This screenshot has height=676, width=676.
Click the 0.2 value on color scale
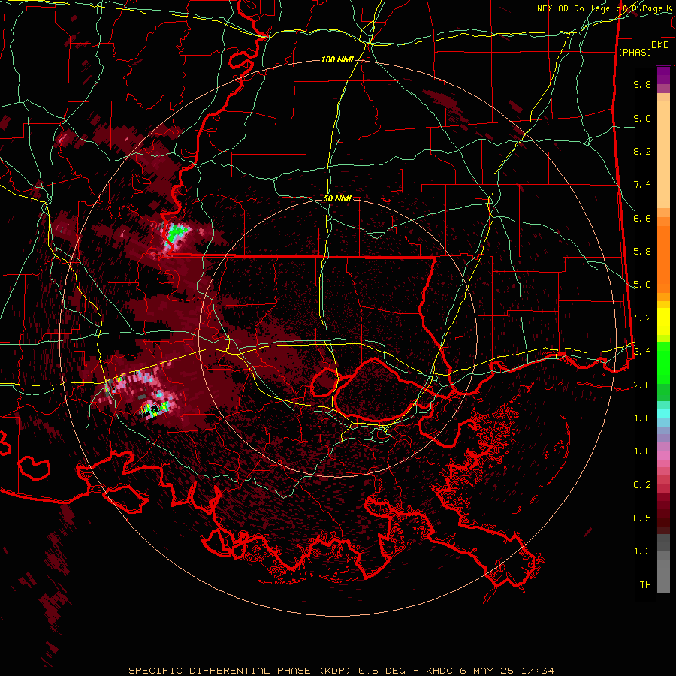(x=642, y=485)
